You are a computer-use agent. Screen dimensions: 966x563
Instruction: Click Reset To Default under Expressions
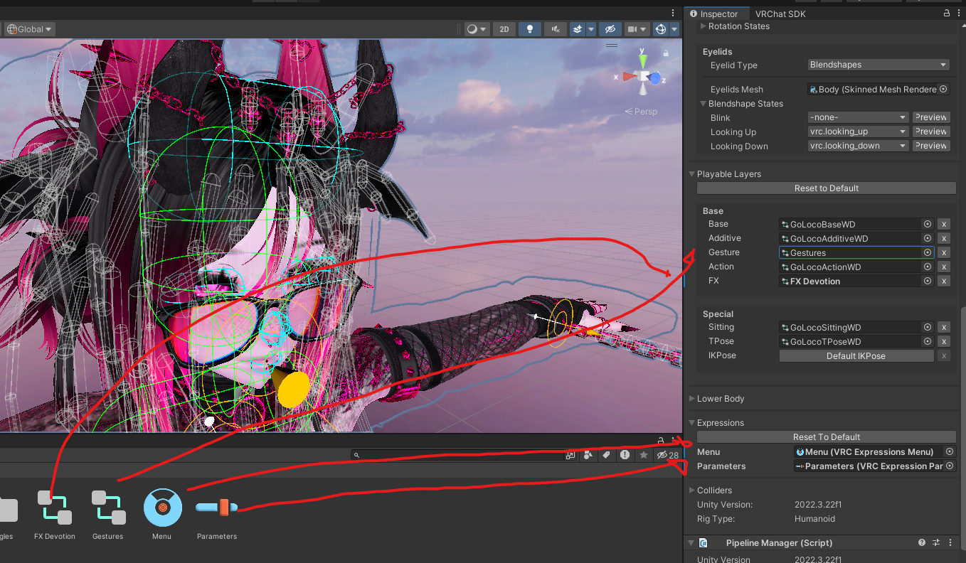point(827,437)
